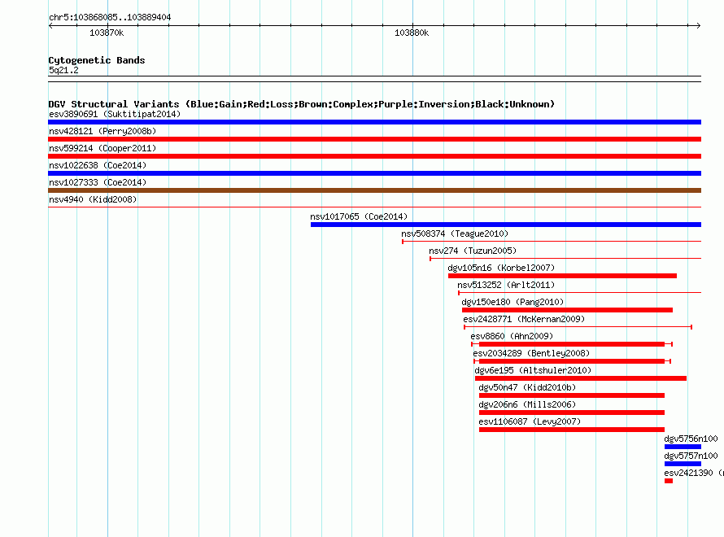Open esv8860 (Ahn2009) variant label

pyautogui.click(x=512, y=336)
